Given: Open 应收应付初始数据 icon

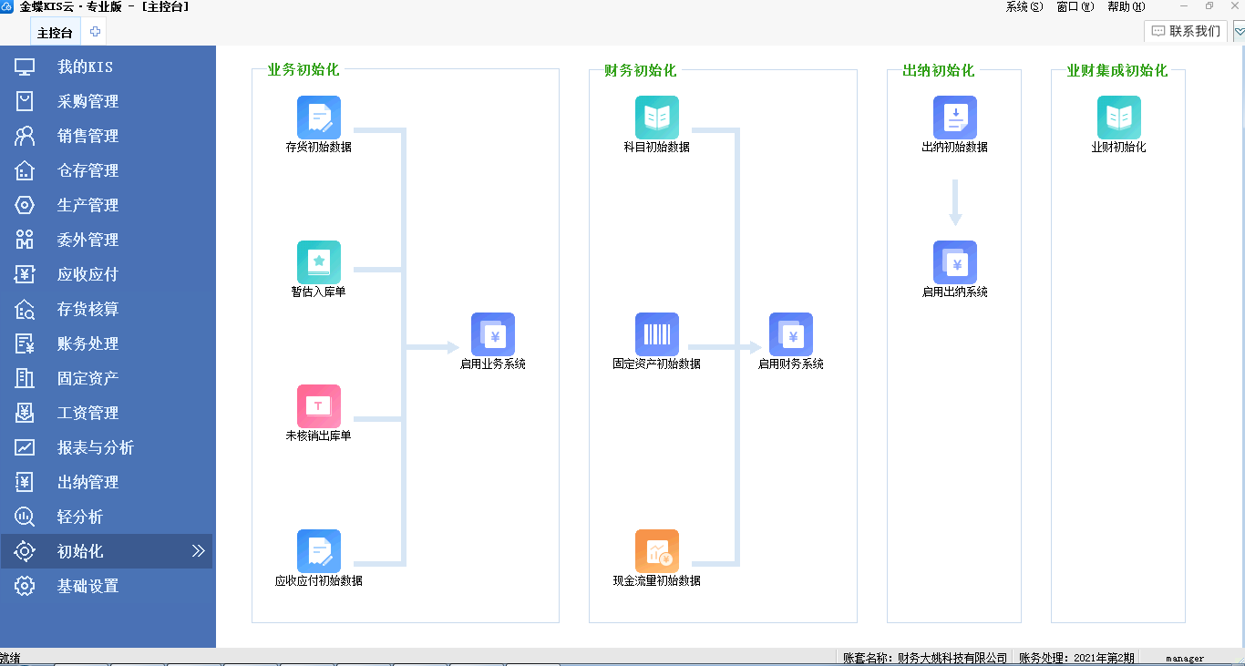Looking at the screenshot, I should coord(319,551).
